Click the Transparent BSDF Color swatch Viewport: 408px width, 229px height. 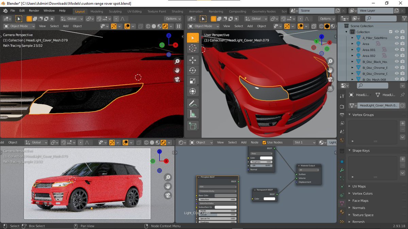[269, 199]
